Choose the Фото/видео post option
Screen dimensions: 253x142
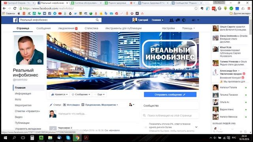(x=71, y=105)
